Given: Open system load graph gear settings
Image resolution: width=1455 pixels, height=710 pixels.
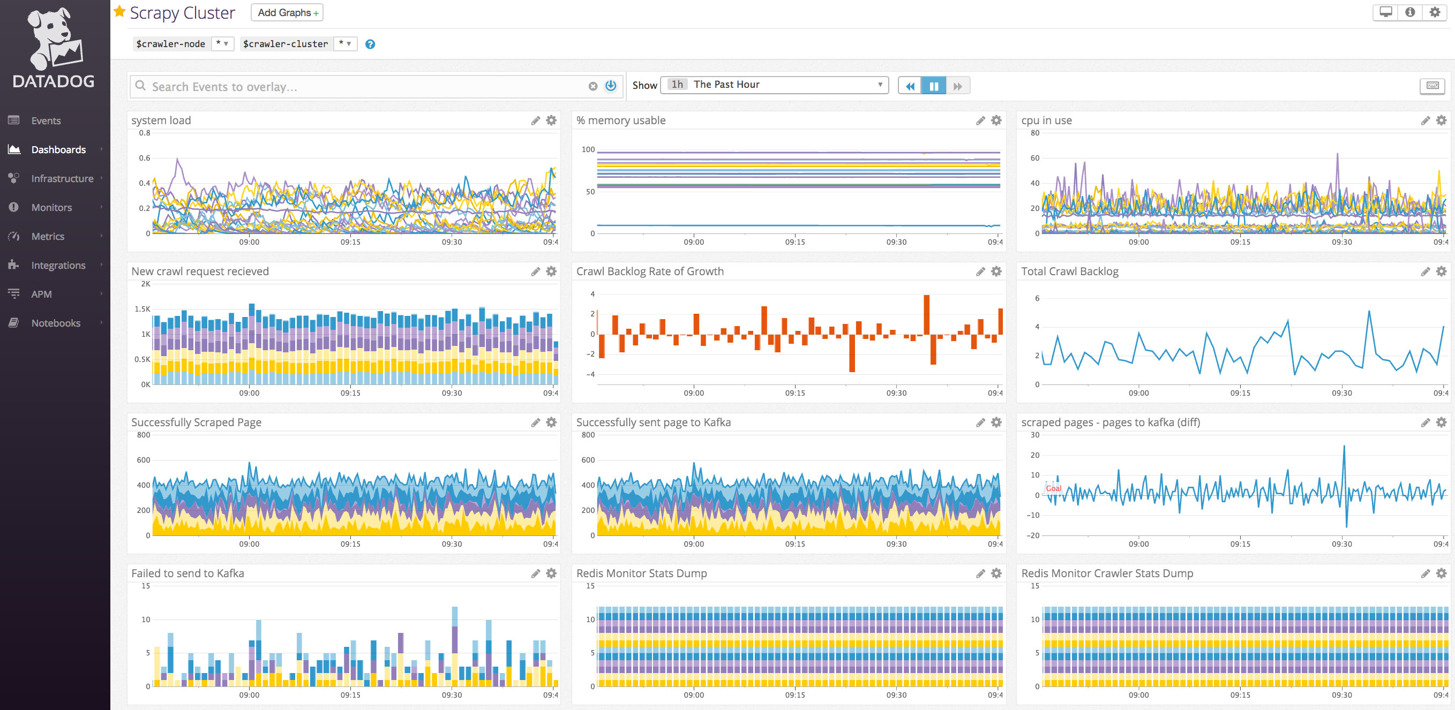Looking at the screenshot, I should pos(551,120).
